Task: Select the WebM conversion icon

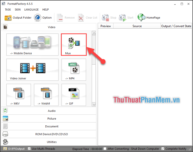Action: click(x=46, y=95)
